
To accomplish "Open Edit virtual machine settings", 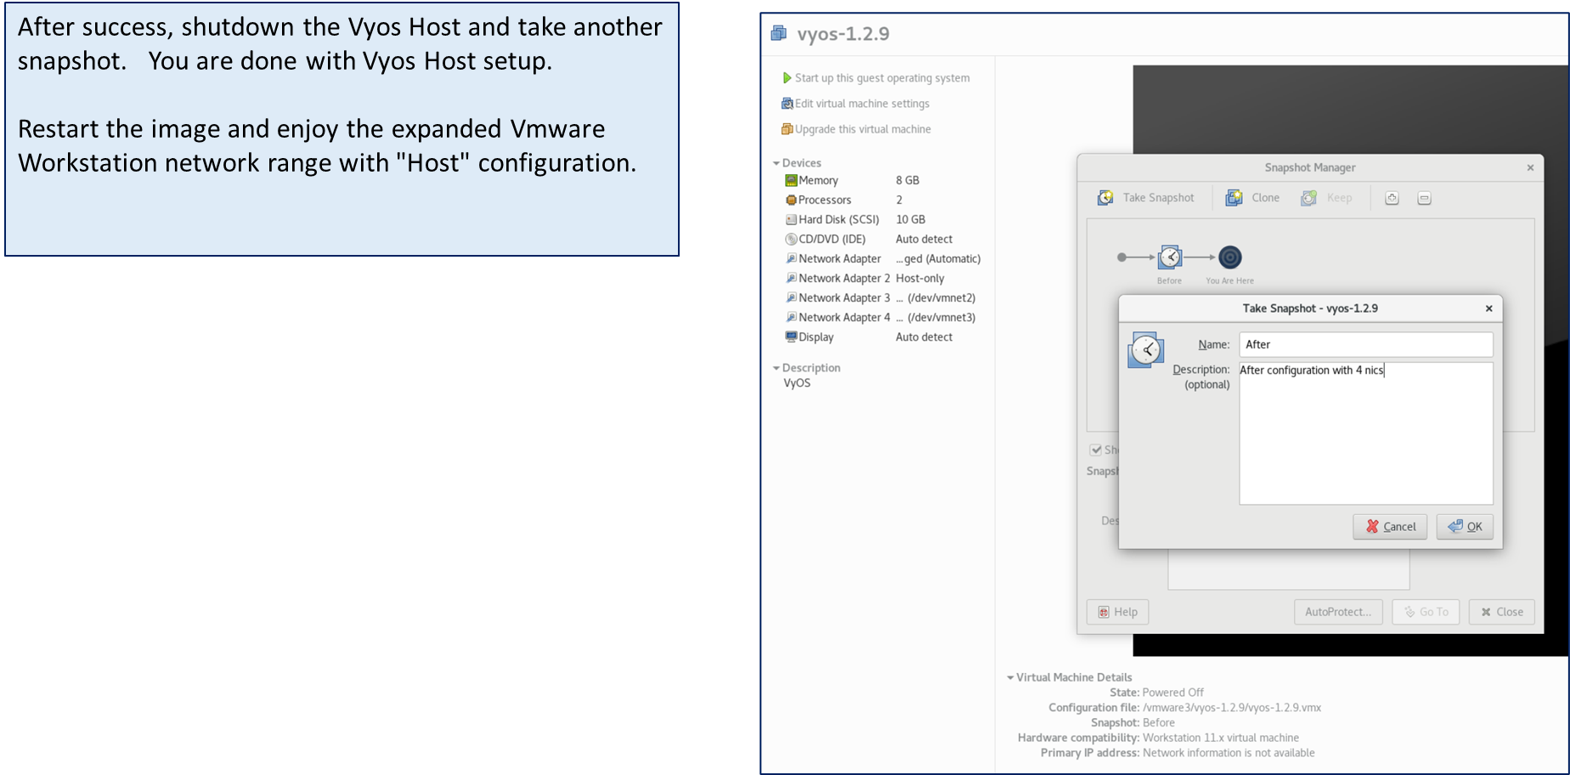I will [x=861, y=104].
